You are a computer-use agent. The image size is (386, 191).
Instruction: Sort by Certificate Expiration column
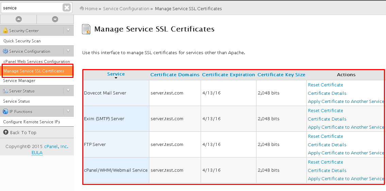[x=229, y=75]
